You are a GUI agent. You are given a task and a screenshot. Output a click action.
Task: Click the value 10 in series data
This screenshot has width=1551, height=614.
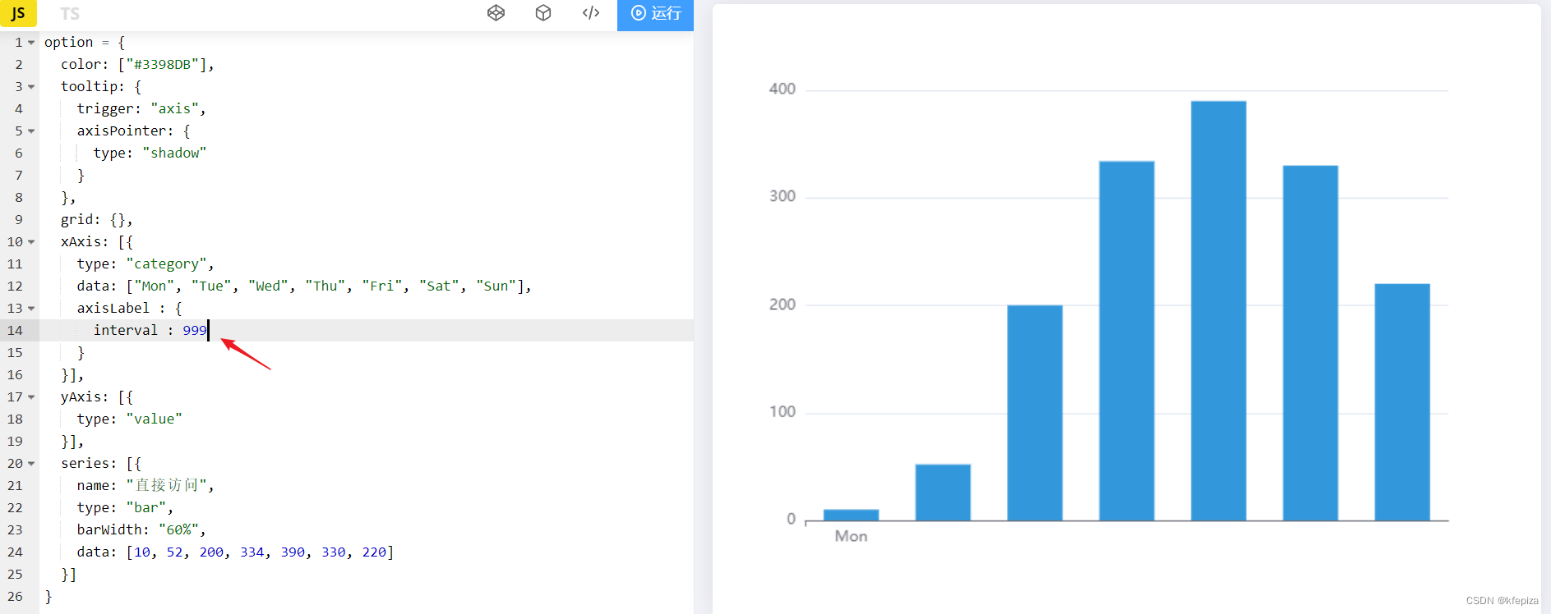(142, 552)
